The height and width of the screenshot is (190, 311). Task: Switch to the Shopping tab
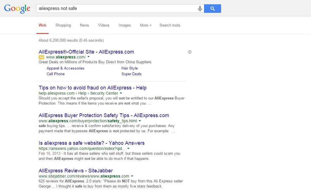(63, 25)
